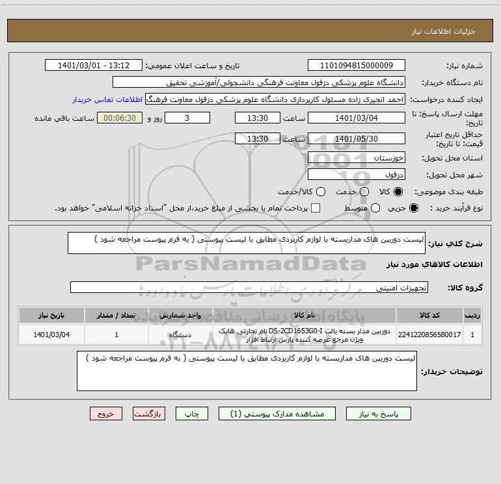Image resolution: width=501 pixels, height=484 pixels.
Task: Click the DS-2CD1653G0-I product name cell
Action: [305, 335]
